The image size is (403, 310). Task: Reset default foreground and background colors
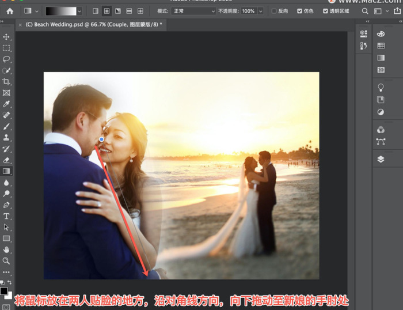pos(2,282)
